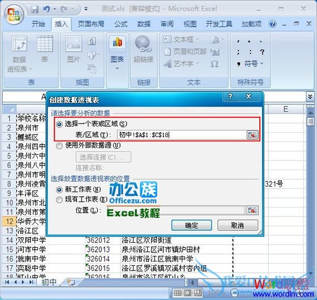Viewport: 317px width, 300px height.
Task: Switch to the 开始 ribbon tab
Action: pos(38,24)
